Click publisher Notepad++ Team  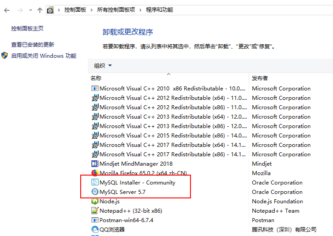coord(276,211)
